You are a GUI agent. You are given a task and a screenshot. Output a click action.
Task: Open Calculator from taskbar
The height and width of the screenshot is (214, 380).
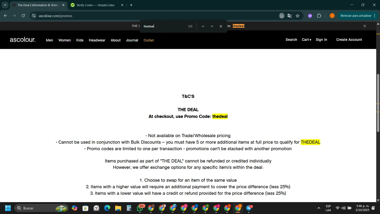pyautogui.click(x=129, y=208)
